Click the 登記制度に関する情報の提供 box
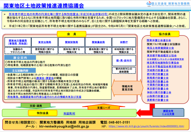 pos(44,51)
